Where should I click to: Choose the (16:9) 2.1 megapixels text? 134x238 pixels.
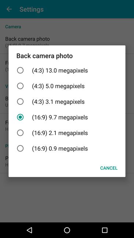pos(60,133)
